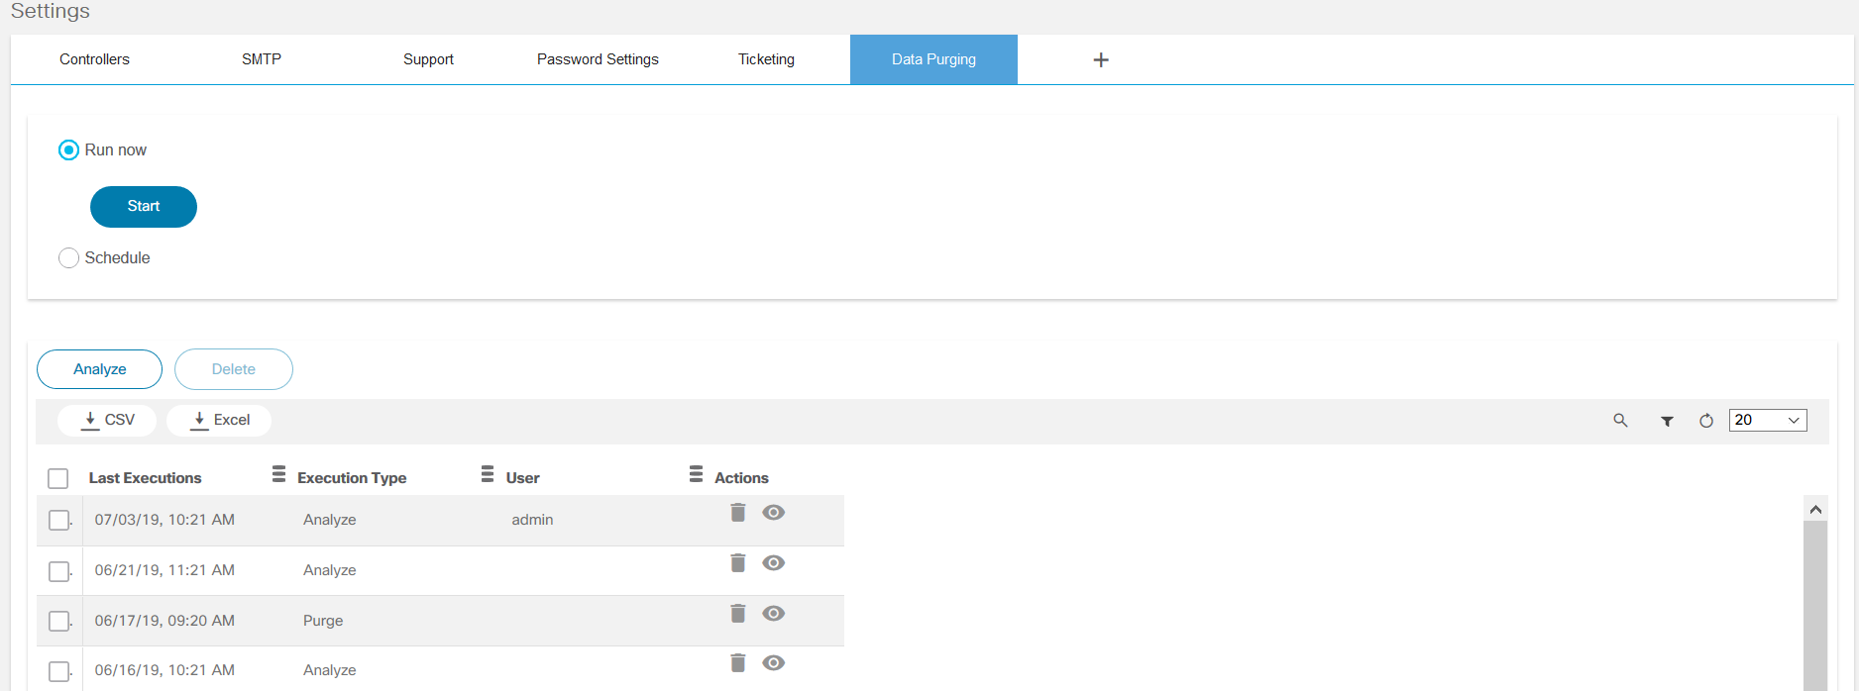Open Last Executions column menu

278,474
